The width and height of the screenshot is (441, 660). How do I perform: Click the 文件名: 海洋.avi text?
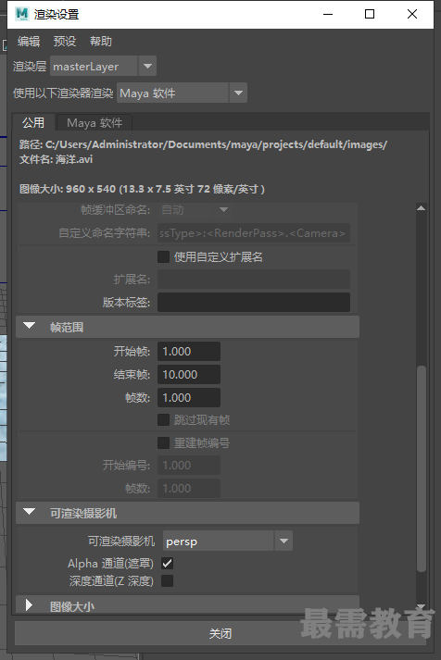point(56,159)
